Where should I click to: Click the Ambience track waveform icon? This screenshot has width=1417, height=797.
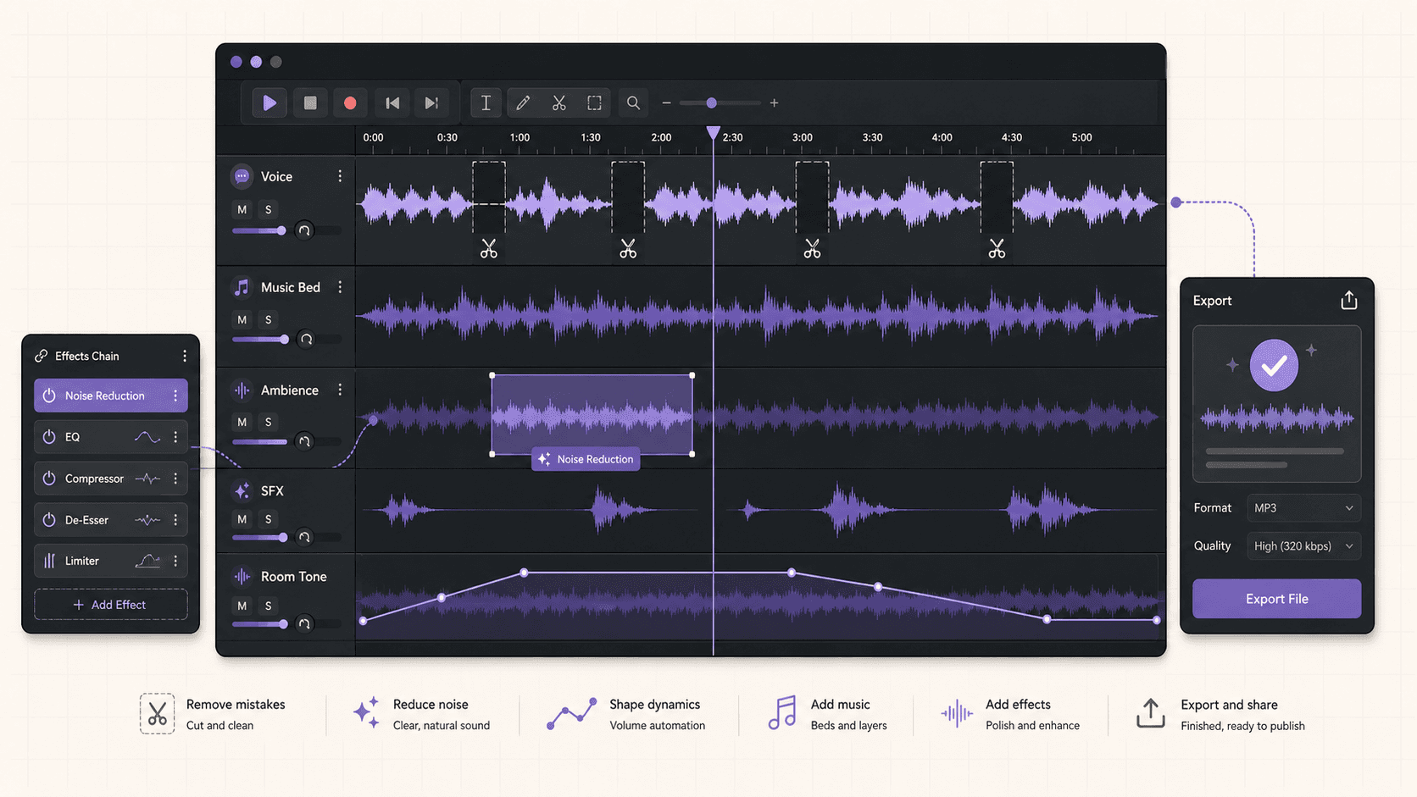tap(242, 390)
